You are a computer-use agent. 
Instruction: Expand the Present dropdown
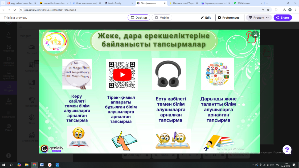[x=259, y=18]
